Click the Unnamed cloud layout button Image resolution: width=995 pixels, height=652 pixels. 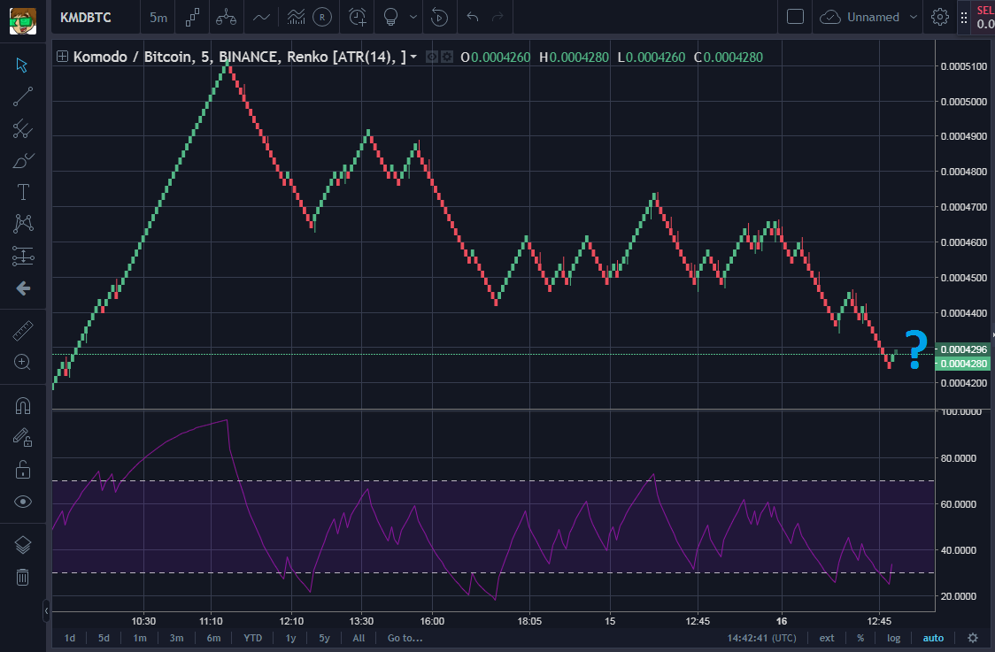861,17
